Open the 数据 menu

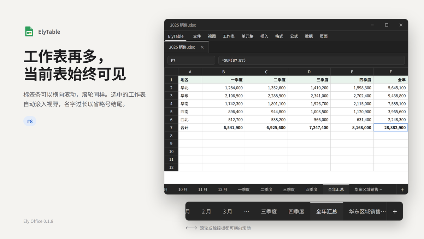pos(309,36)
